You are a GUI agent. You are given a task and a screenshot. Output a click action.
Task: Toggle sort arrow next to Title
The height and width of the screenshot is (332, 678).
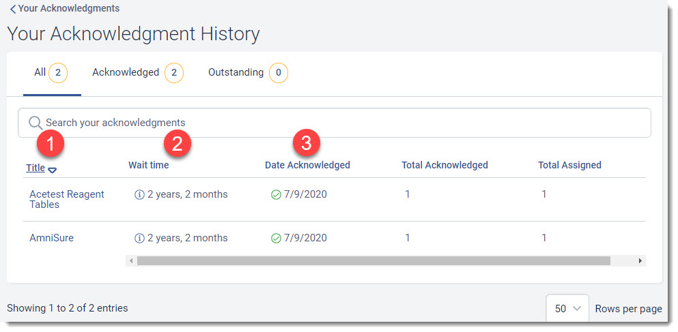click(53, 169)
